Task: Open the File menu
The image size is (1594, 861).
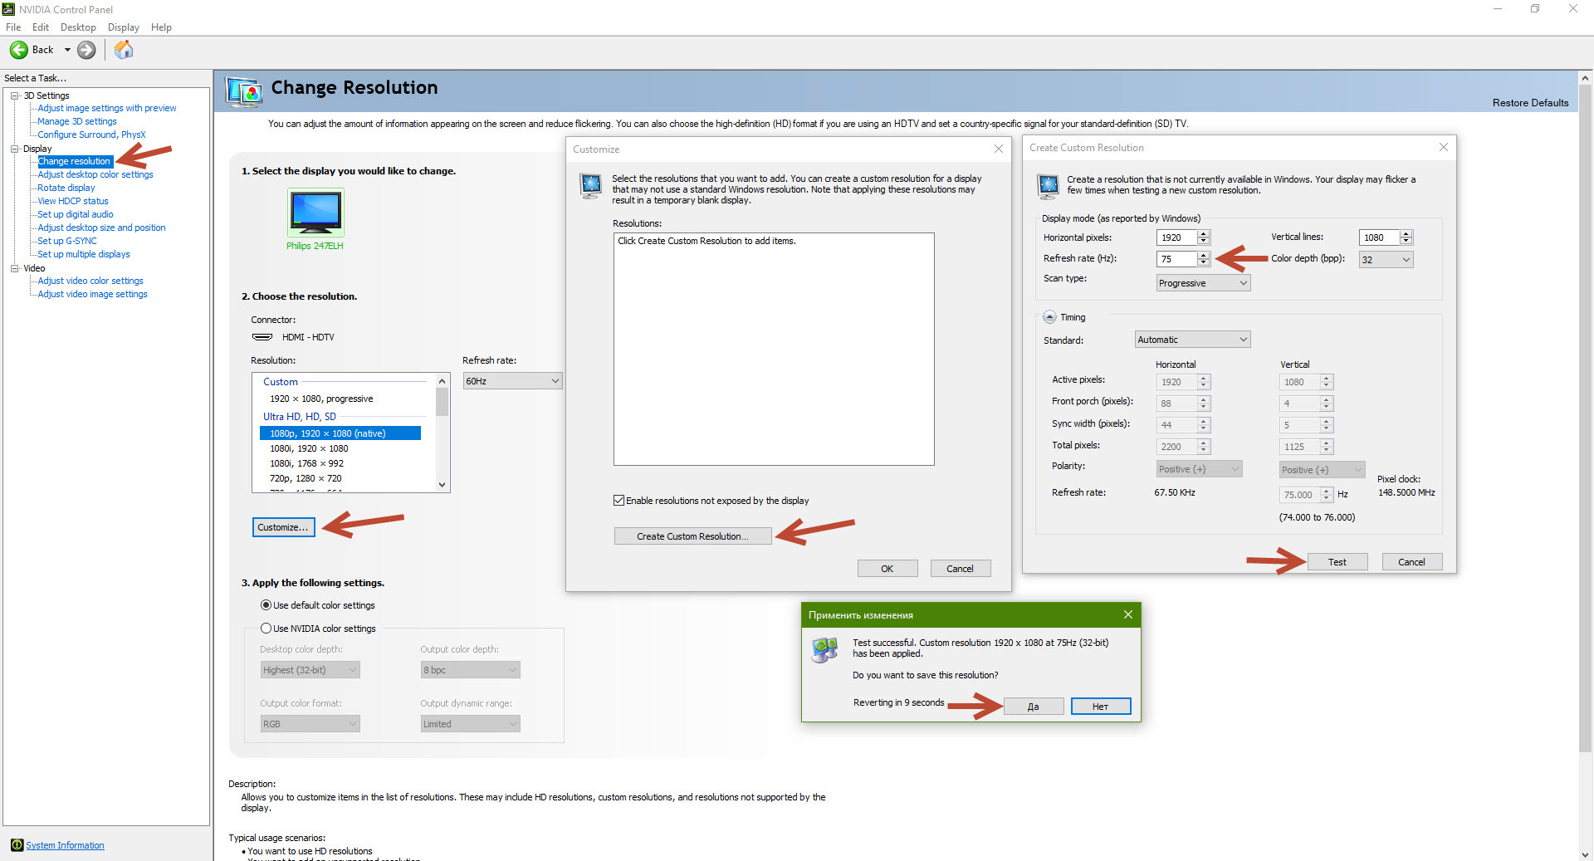Action: (13, 27)
